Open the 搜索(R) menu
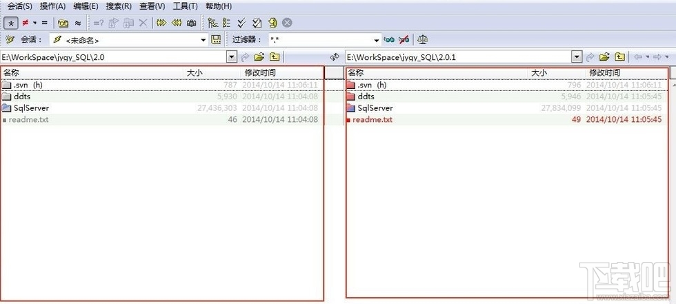The width and height of the screenshot is (676, 304). pyautogui.click(x=119, y=6)
